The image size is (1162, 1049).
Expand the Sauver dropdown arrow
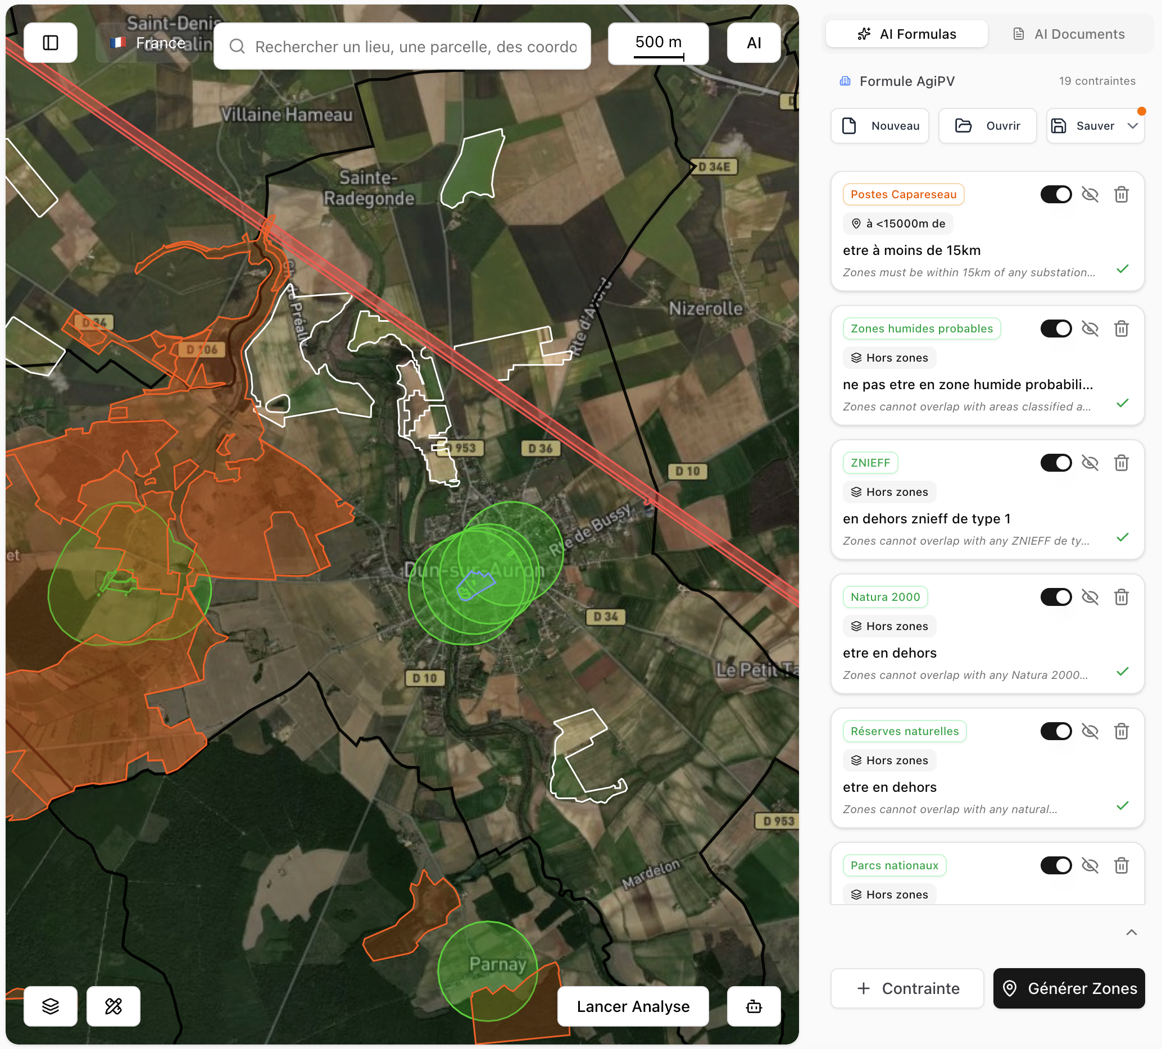[1133, 126]
